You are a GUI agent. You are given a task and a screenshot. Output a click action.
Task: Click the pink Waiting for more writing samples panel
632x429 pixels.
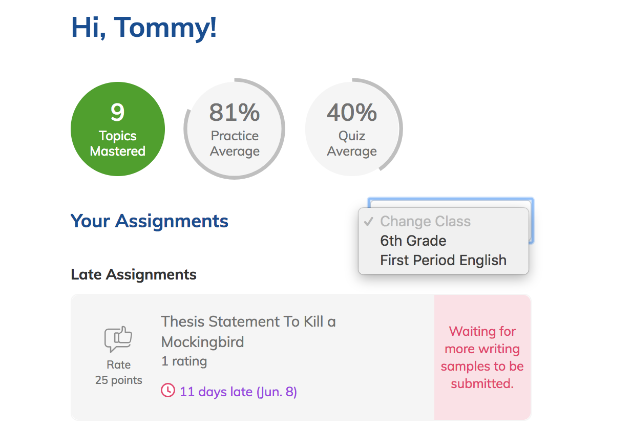pyautogui.click(x=482, y=357)
